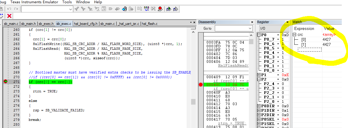Open the Help menu
Image resolution: width=348 pixels, height=128 pixels.
pos(98,2)
